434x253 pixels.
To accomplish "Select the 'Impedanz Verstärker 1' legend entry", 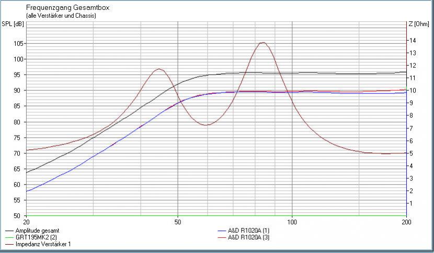I will pyautogui.click(x=43, y=244).
